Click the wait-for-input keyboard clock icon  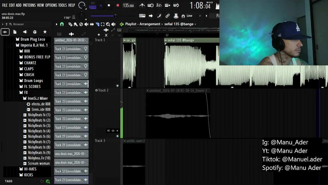(151, 5)
